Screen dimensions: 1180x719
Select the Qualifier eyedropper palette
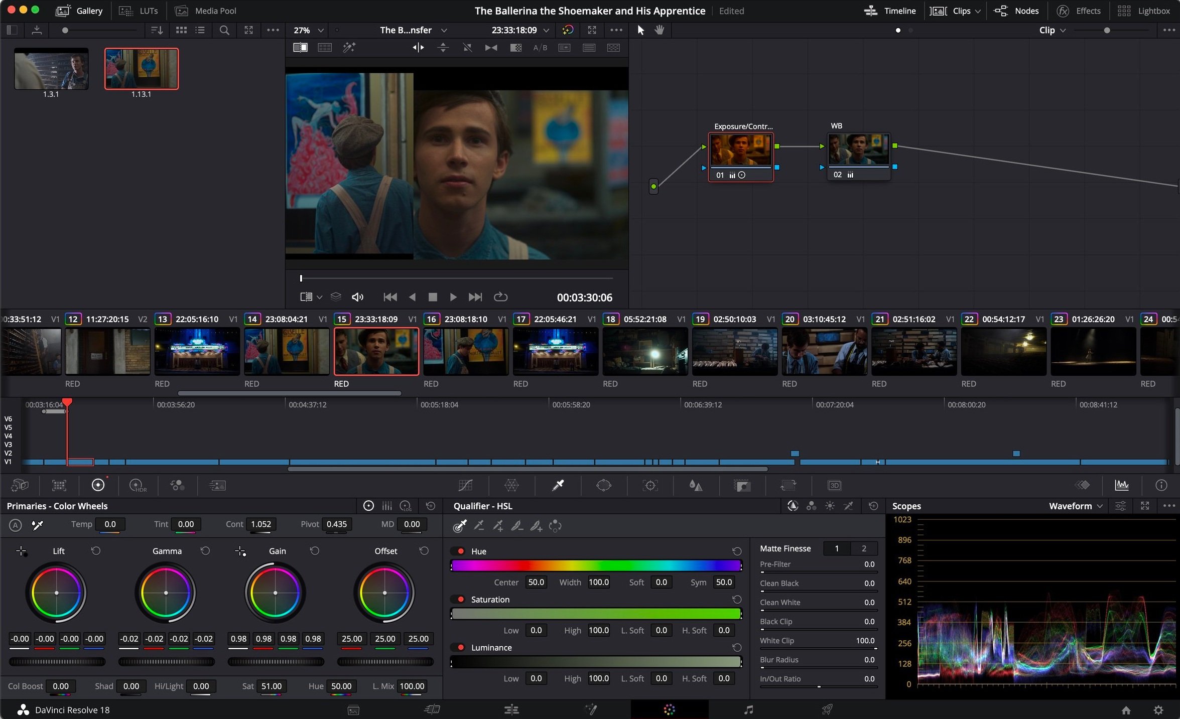[x=558, y=485]
